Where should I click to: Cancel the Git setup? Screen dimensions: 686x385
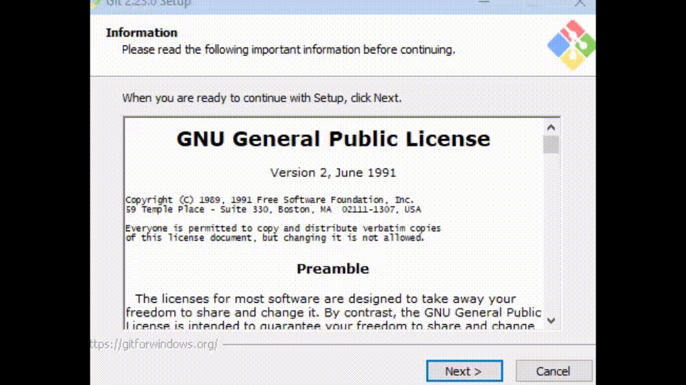pyautogui.click(x=553, y=371)
